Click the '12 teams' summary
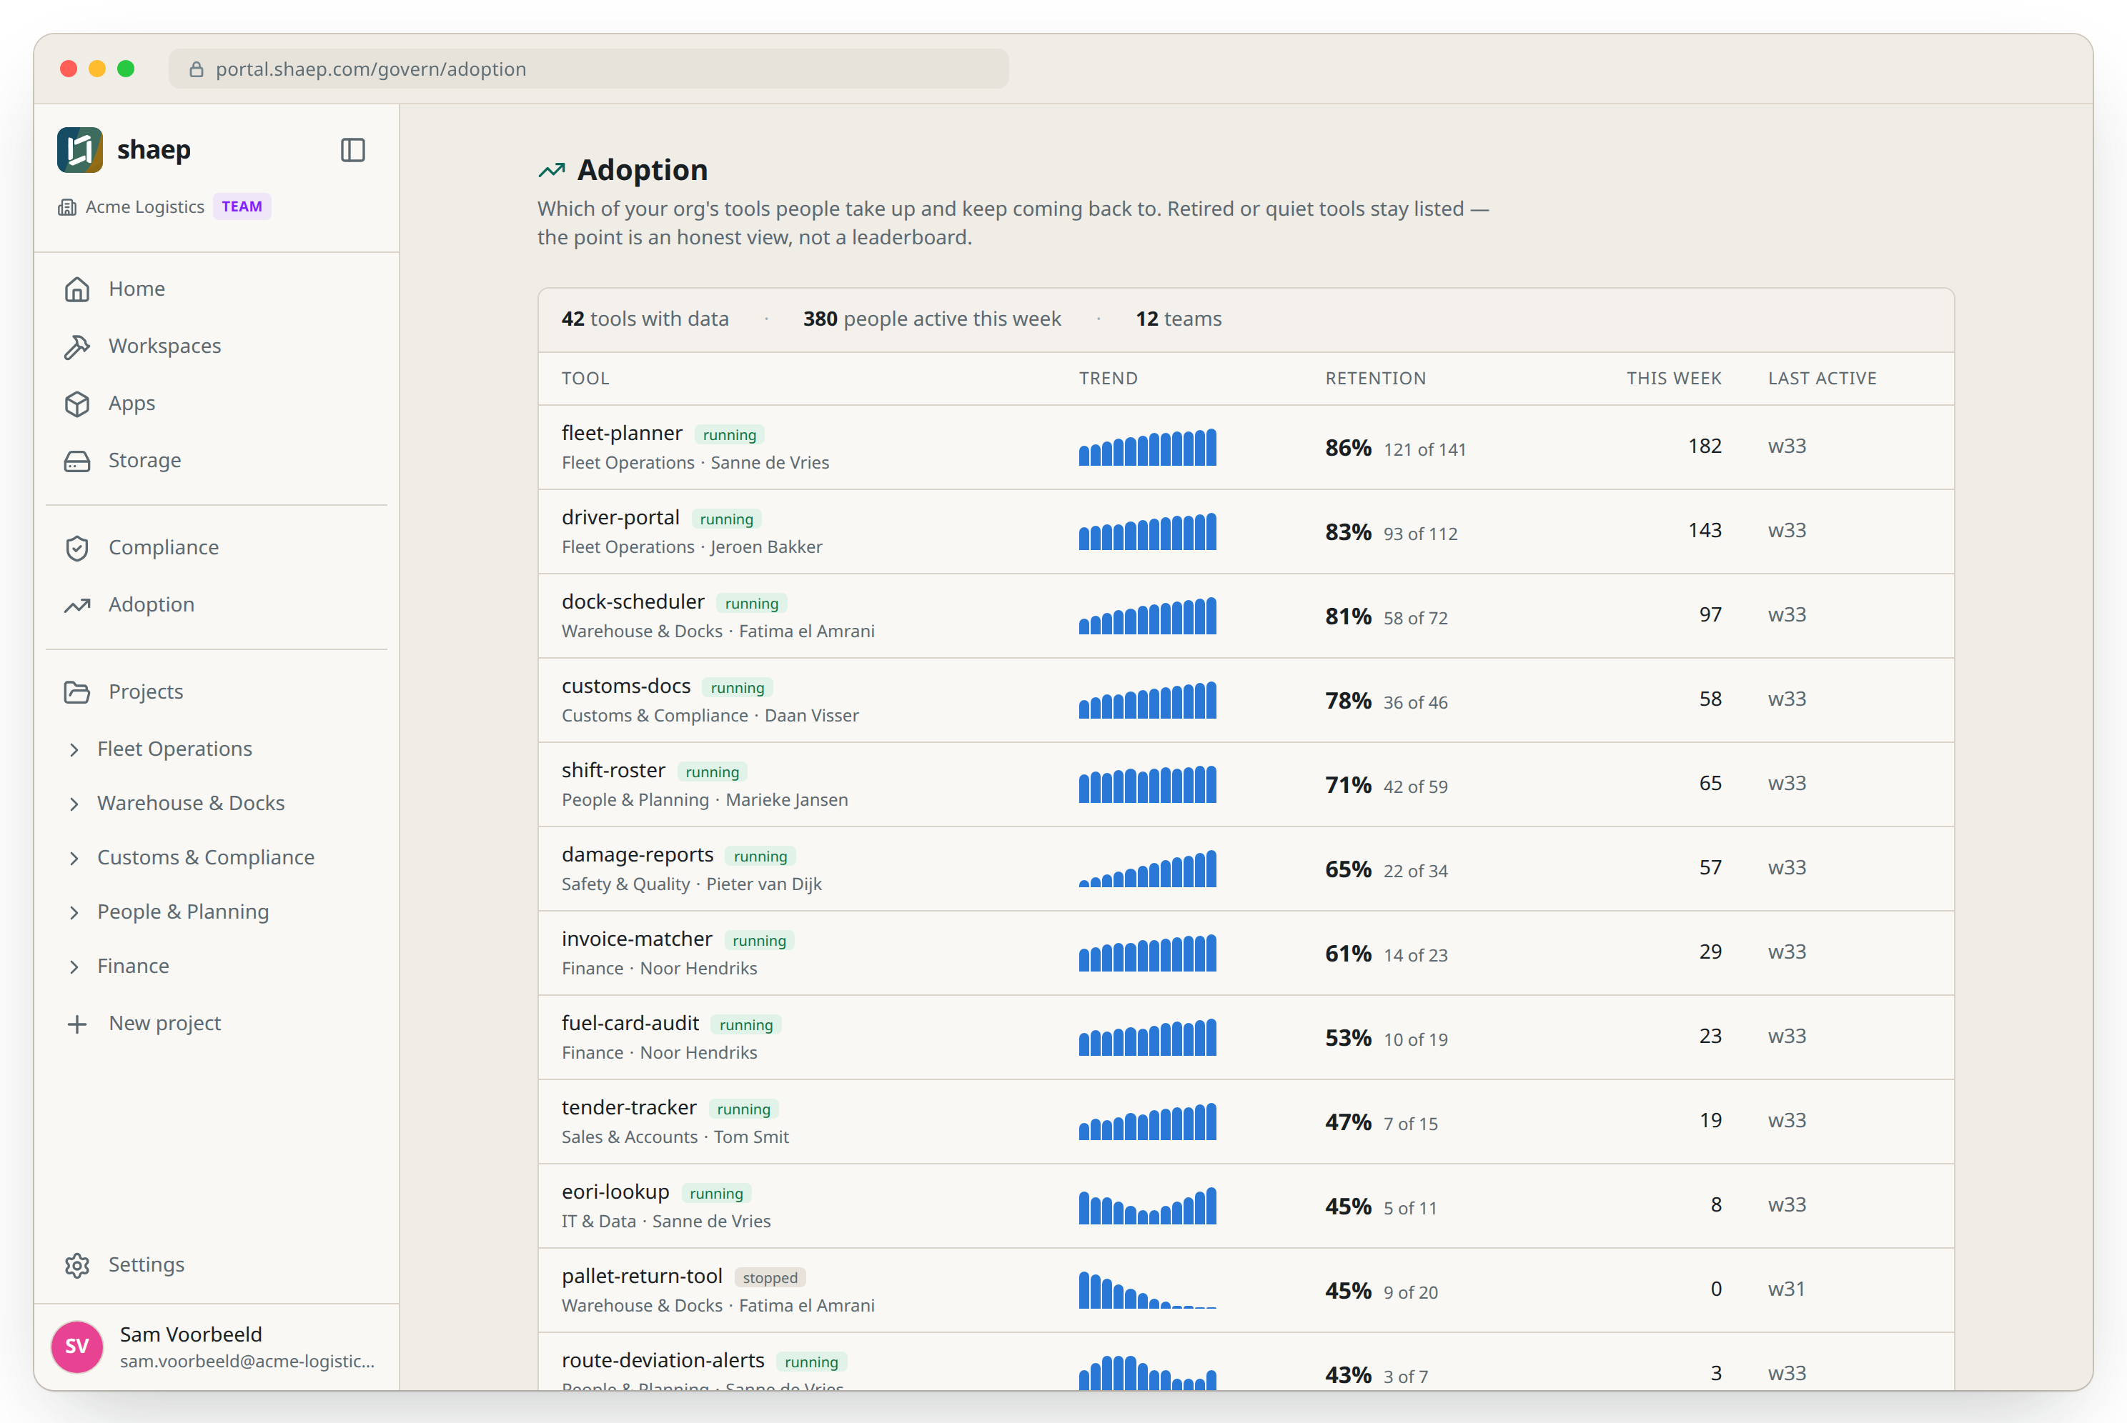Image resolution: width=2127 pixels, height=1423 pixels. pos(1179,319)
